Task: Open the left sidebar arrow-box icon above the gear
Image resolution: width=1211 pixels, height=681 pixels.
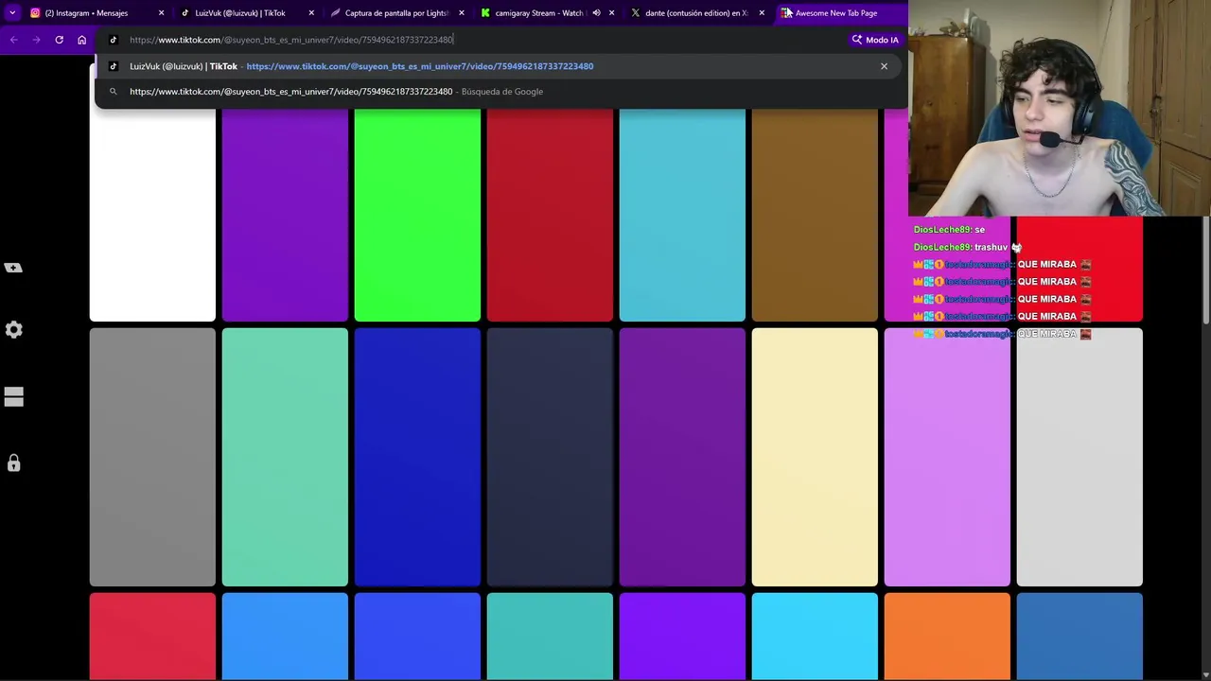Action: pyautogui.click(x=13, y=268)
